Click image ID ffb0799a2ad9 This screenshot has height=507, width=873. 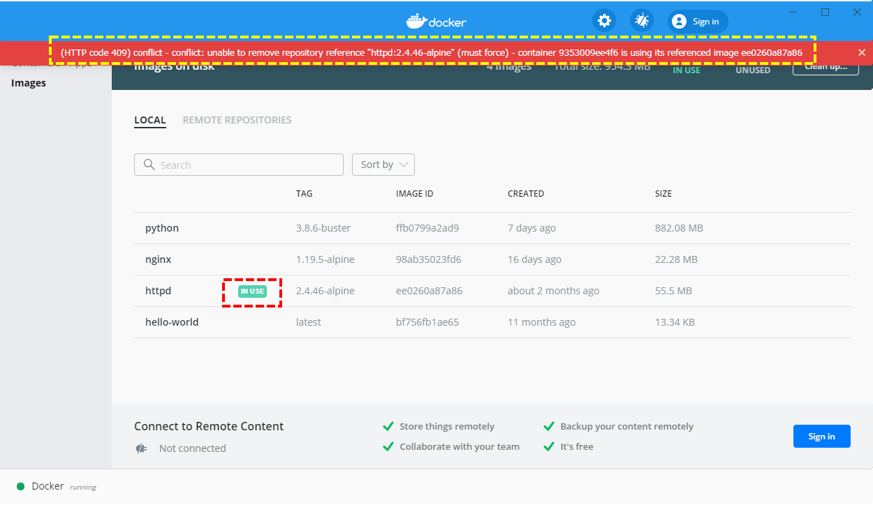[427, 228]
